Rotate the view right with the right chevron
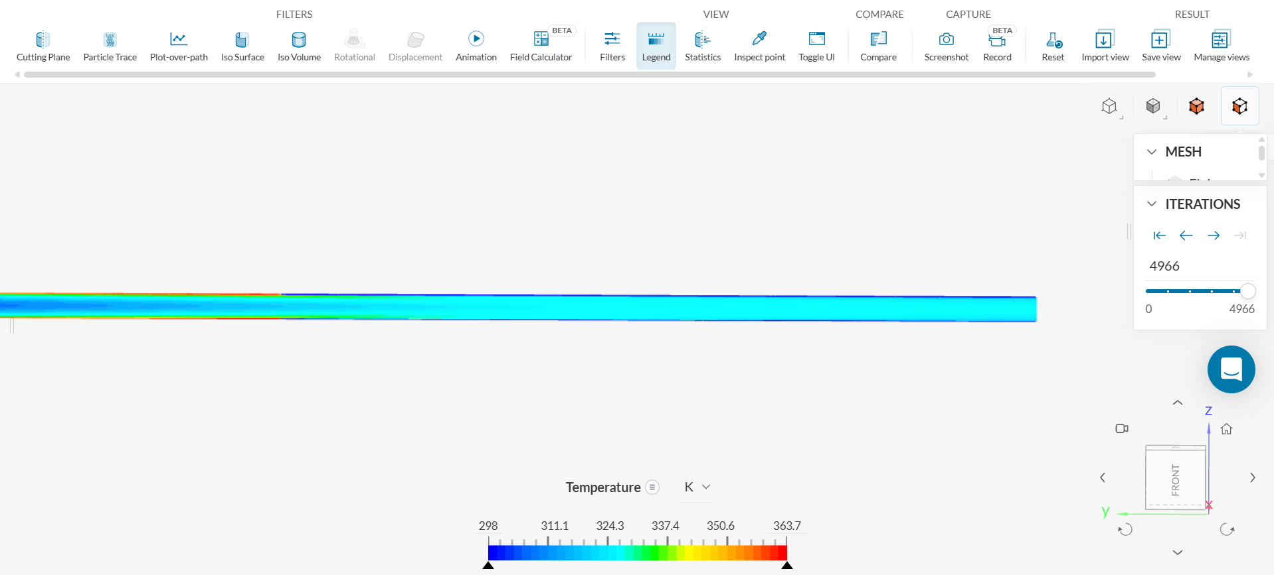1274x575 pixels. click(x=1253, y=478)
